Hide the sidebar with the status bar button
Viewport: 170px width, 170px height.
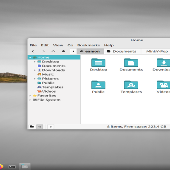coord(51,127)
